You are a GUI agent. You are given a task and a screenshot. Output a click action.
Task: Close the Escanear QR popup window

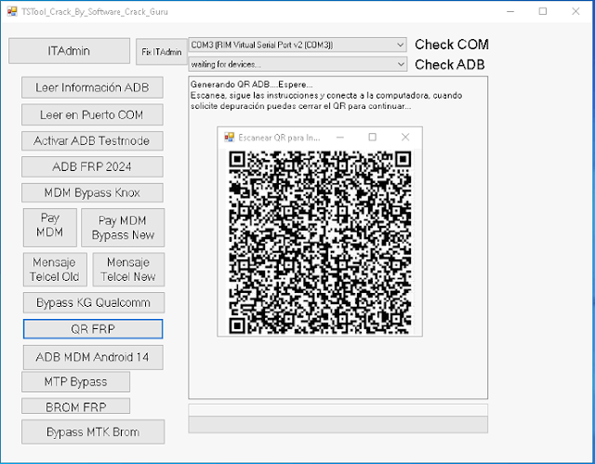pyautogui.click(x=405, y=137)
